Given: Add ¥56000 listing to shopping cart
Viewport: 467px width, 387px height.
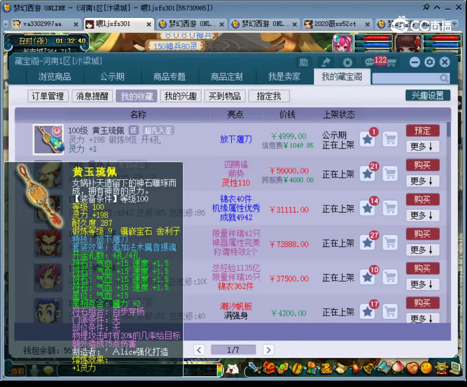Looking at the screenshot, I should pyautogui.click(x=390, y=174).
